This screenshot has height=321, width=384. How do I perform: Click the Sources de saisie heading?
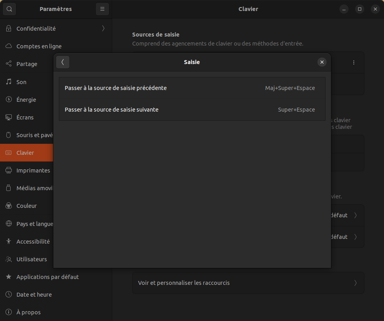coord(156,35)
